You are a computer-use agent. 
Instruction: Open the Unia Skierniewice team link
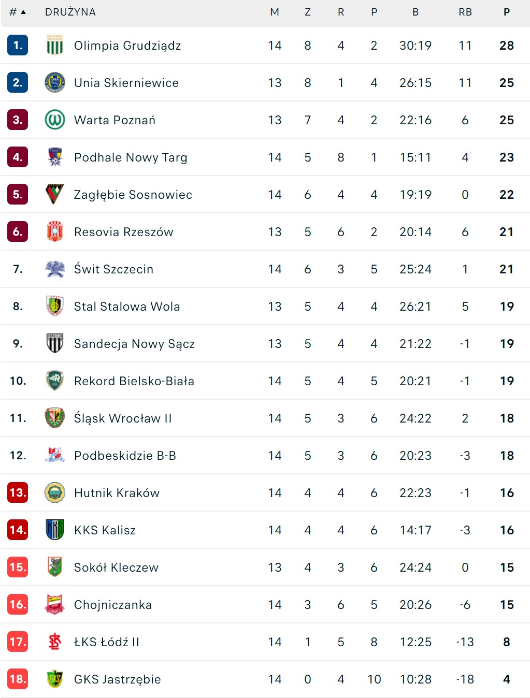126,83
